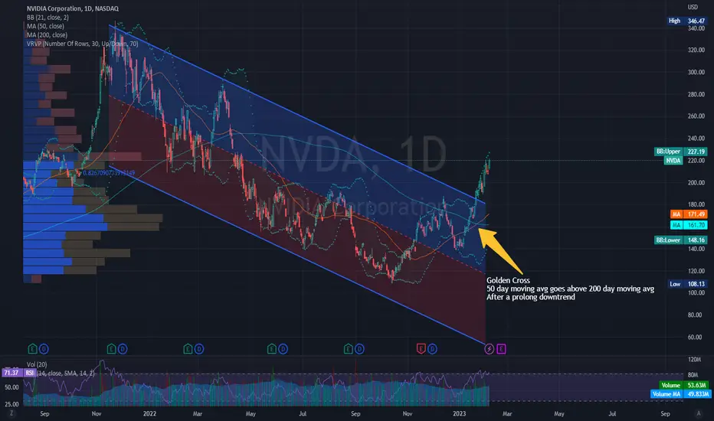Image resolution: width=714 pixels, height=421 pixels.
Task: Click the Vol (20) indicator legend
Action: coord(37,364)
